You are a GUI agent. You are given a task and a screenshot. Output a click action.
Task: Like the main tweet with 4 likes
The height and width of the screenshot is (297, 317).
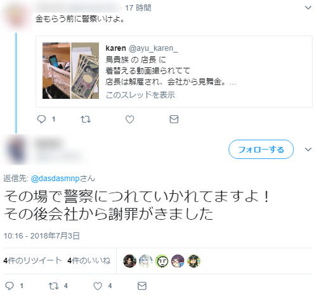pyautogui.click(x=98, y=286)
